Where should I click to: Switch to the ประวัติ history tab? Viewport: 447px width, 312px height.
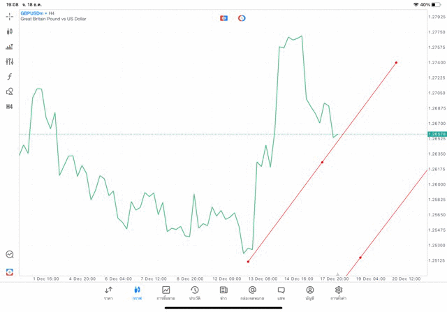click(x=195, y=292)
